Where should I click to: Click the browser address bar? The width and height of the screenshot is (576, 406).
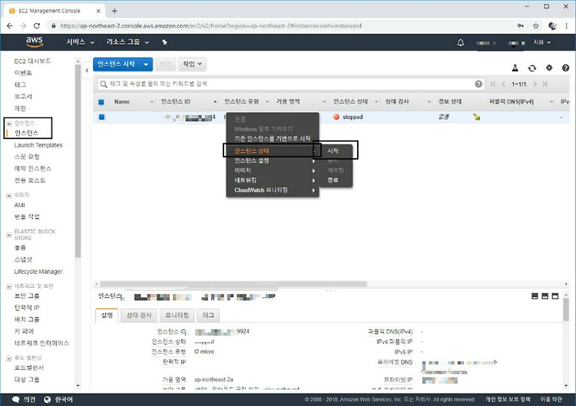pyautogui.click(x=283, y=25)
